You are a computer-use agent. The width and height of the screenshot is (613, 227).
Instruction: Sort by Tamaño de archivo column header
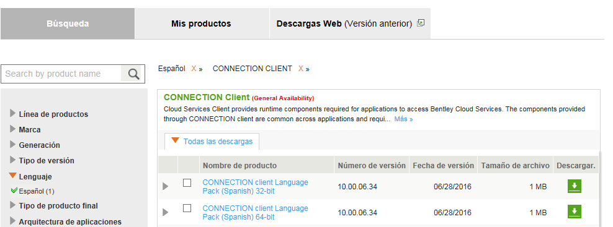click(x=515, y=165)
